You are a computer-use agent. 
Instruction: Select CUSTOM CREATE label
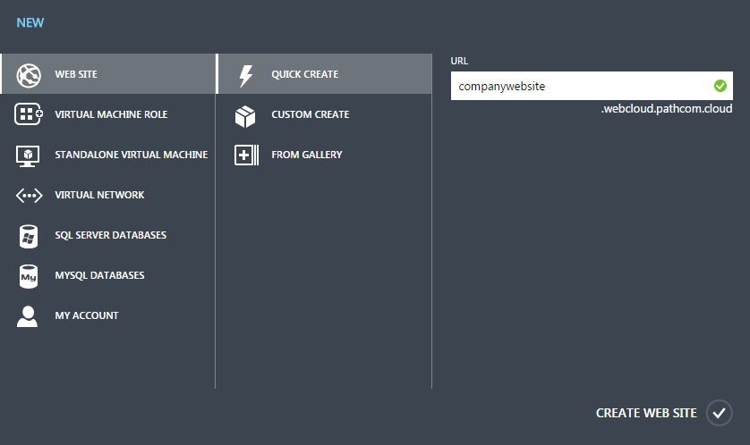coord(311,114)
